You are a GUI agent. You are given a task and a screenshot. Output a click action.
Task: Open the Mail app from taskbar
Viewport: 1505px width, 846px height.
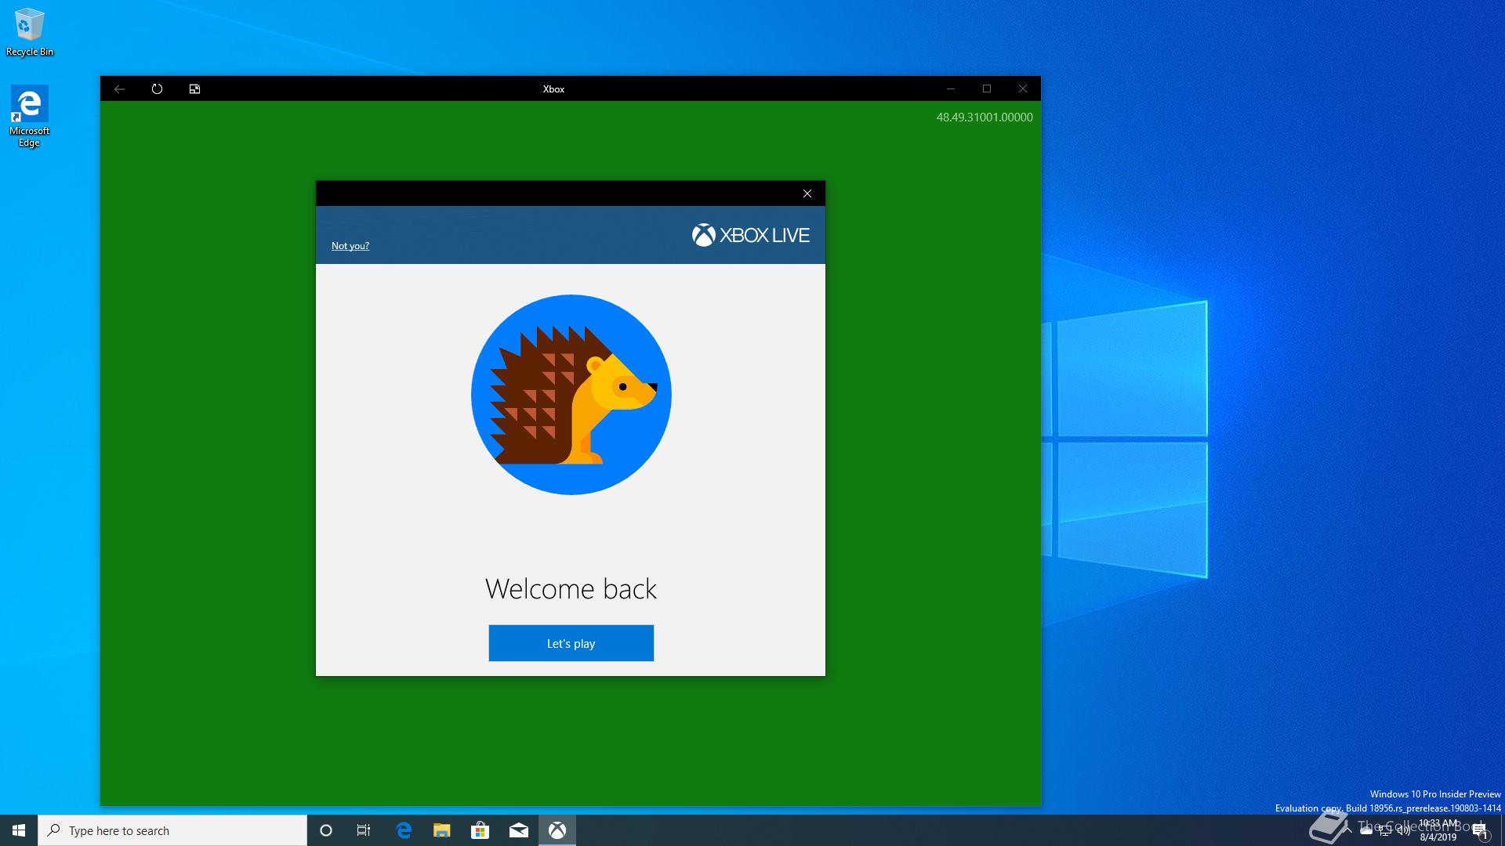(x=518, y=830)
